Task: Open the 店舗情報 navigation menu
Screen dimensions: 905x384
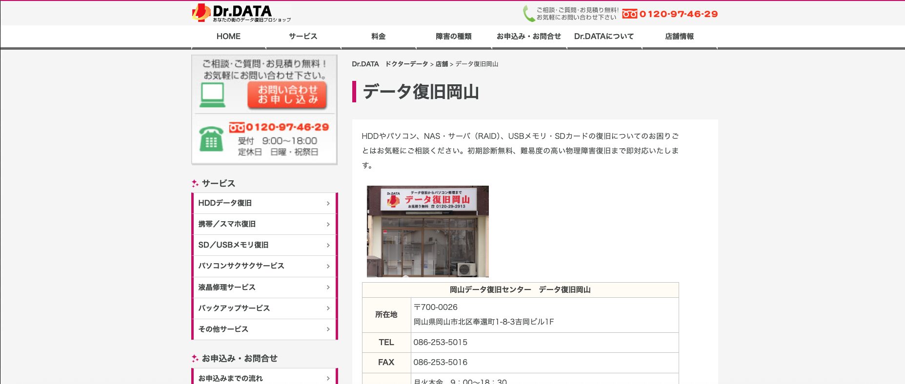Action: 679,36
